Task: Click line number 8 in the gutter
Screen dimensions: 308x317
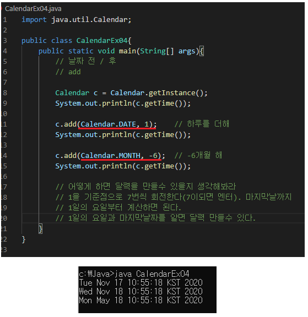Action: [x=5, y=93]
